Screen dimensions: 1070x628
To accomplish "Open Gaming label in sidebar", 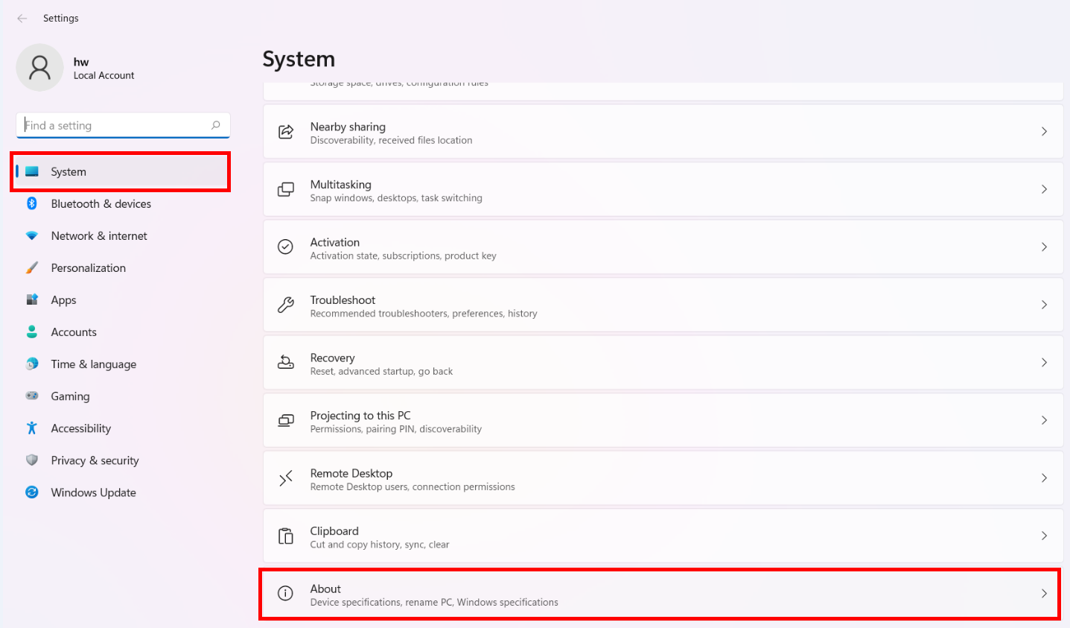I will pyautogui.click(x=70, y=396).
